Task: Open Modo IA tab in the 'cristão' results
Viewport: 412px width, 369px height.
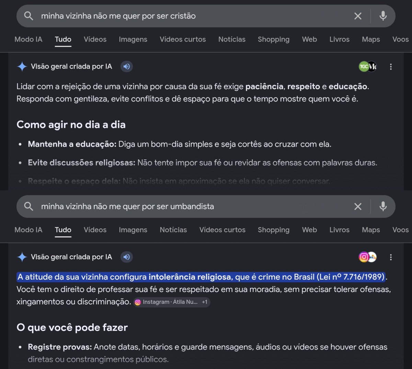Action: tap(28, 39)
